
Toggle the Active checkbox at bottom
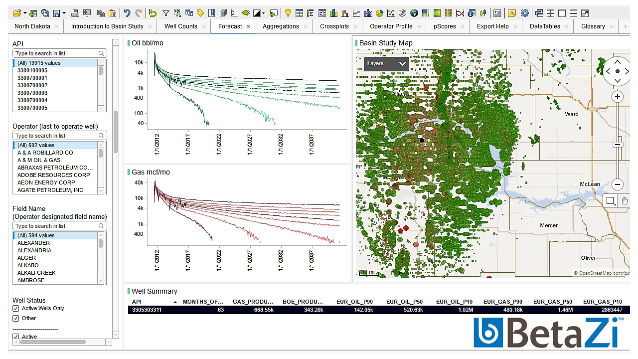point(16,337)
